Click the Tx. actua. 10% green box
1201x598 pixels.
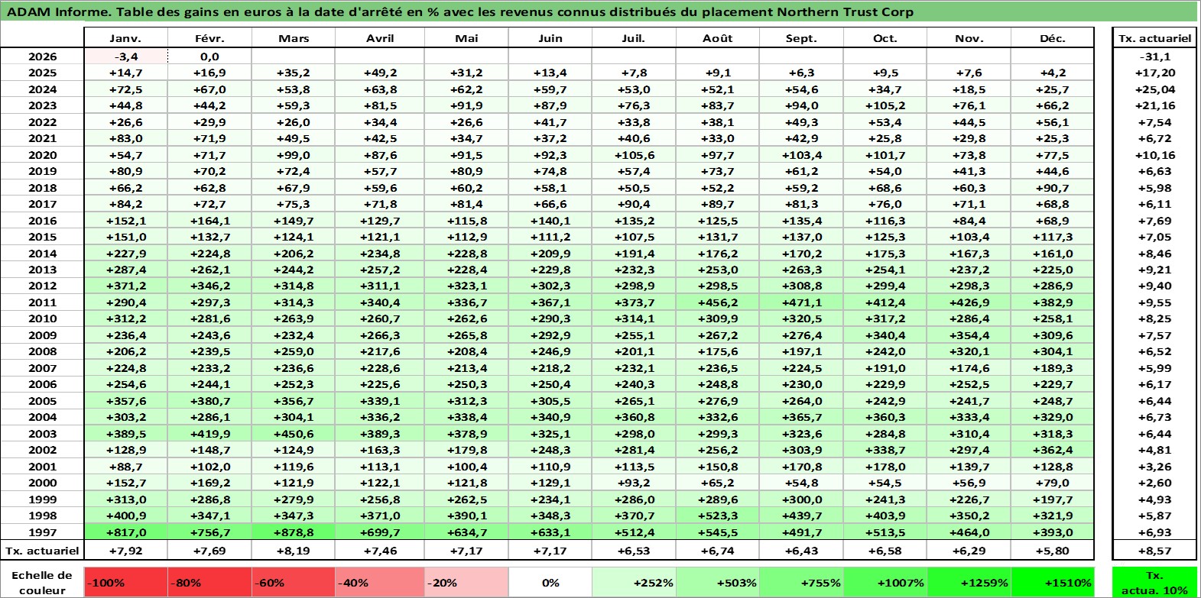[x=1154, y=582]
